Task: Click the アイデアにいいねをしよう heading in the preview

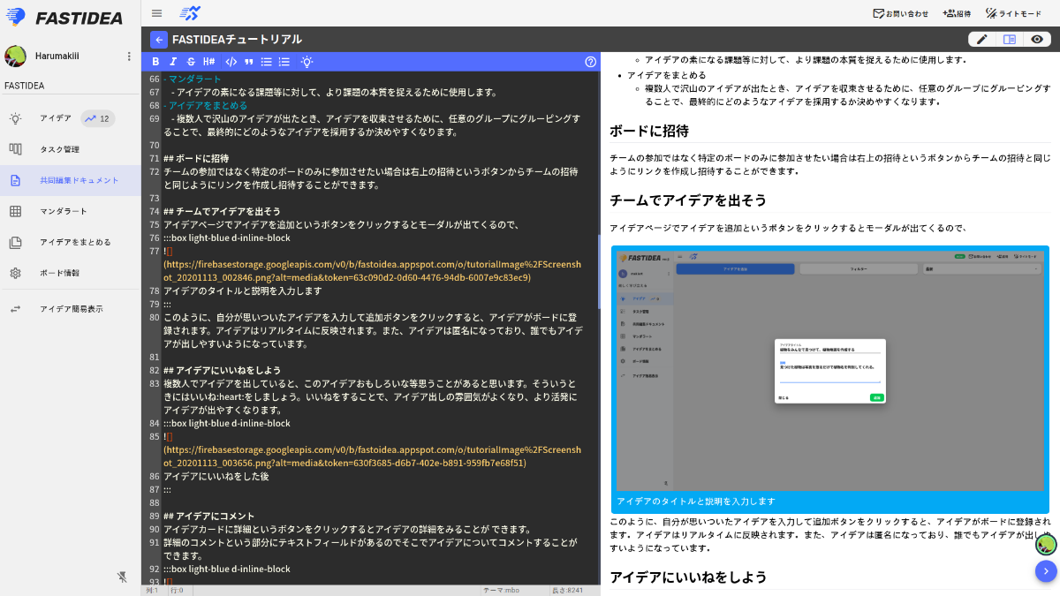Action: pyautogui.click(x=688, y=577)
